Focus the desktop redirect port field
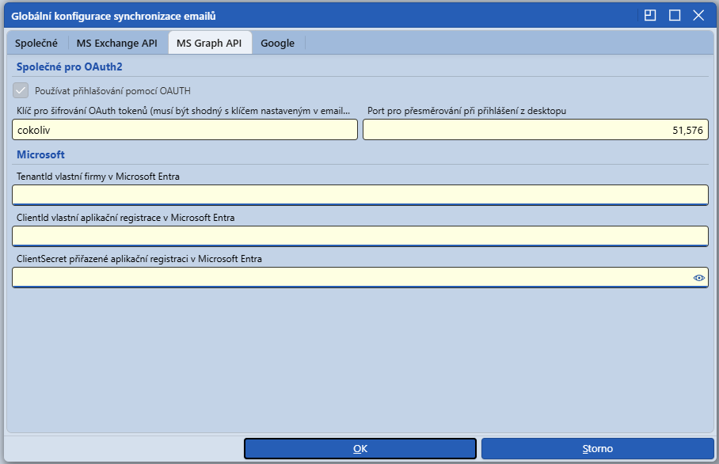This screenshot has width=719, height=464. 535,130
